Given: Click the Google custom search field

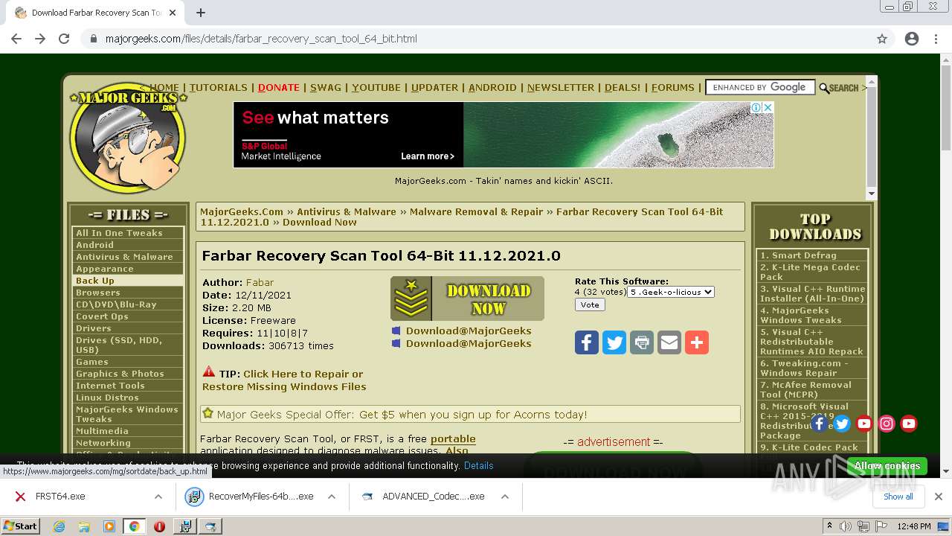Looking at the screenshot, I should 760,87.
